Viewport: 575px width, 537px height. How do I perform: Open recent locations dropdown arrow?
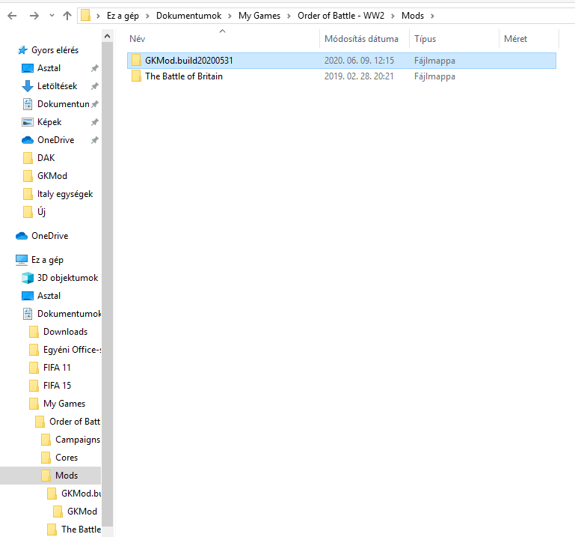[x=51, y=16]
